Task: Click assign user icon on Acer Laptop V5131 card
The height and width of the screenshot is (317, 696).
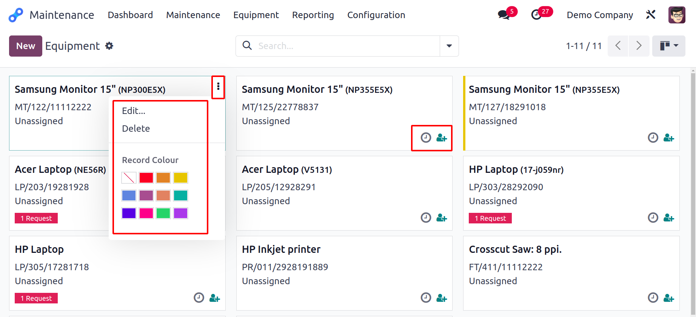Action: tap(442, 218)
